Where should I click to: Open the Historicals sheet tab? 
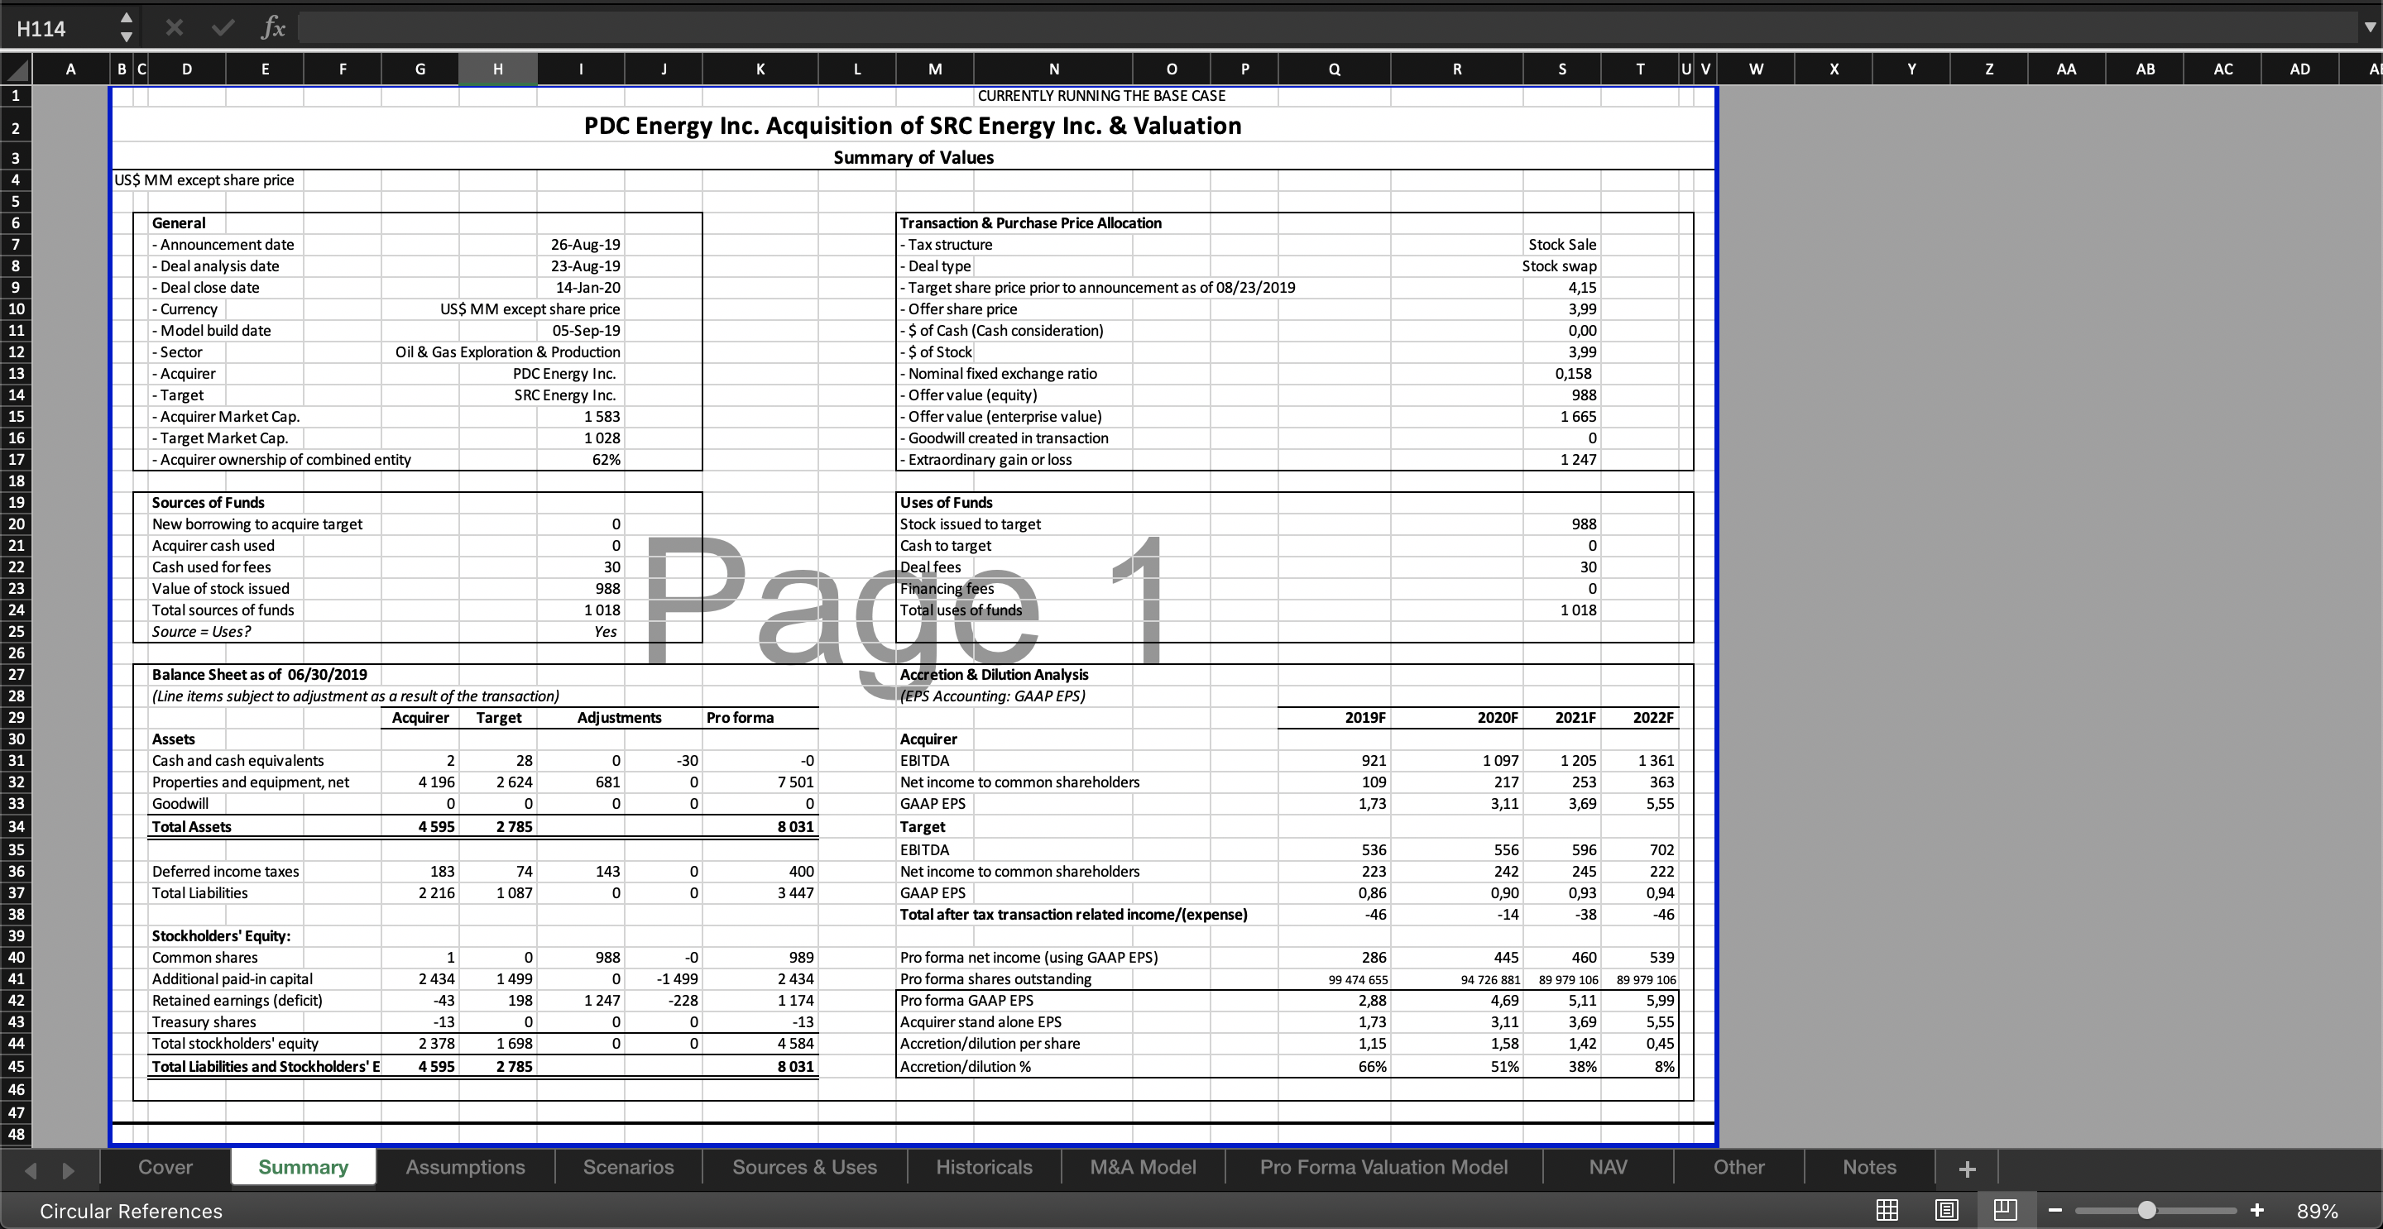[x=985, y=1167]
